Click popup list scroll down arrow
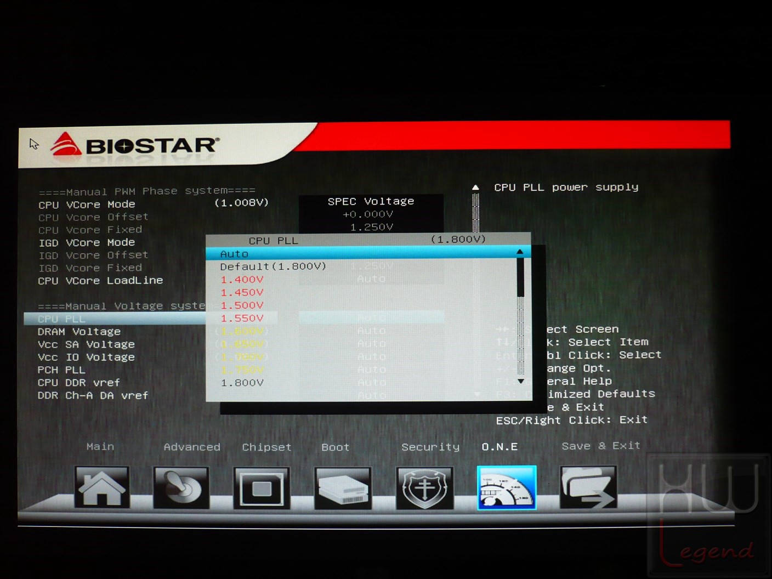The width and height of the screenshot is (772, 579). [520, 381]
